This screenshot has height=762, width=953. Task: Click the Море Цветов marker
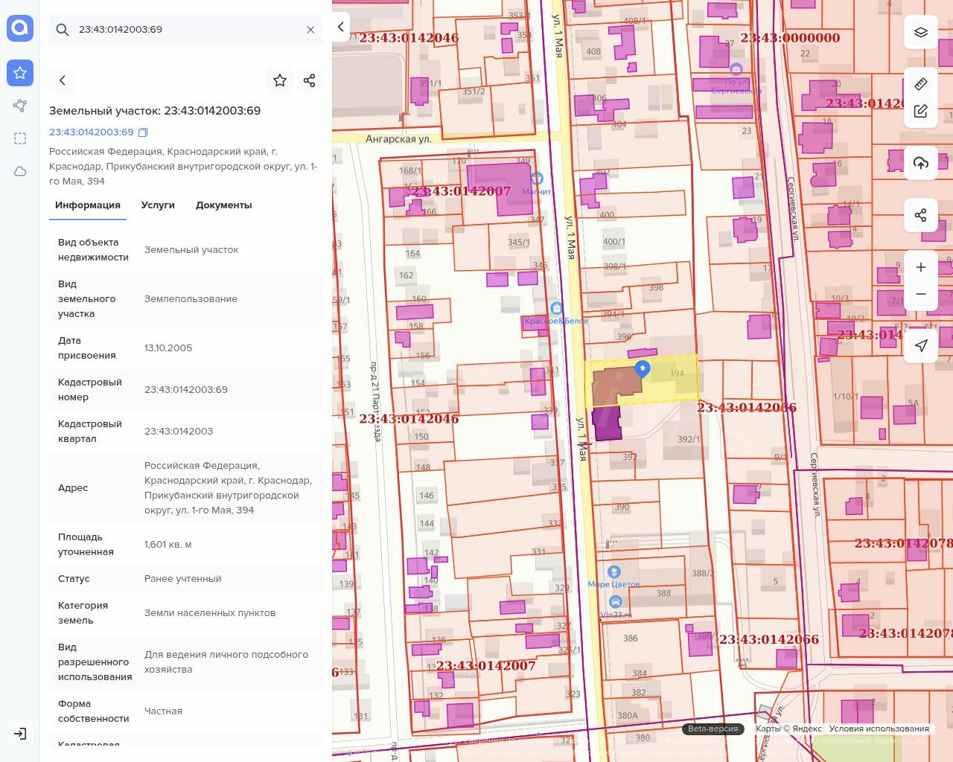(x=614, y=571)
